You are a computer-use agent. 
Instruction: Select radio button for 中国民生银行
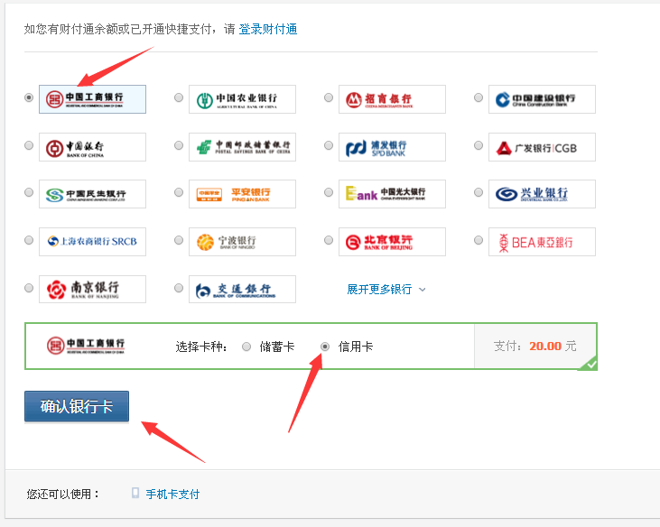coord(29,192)
